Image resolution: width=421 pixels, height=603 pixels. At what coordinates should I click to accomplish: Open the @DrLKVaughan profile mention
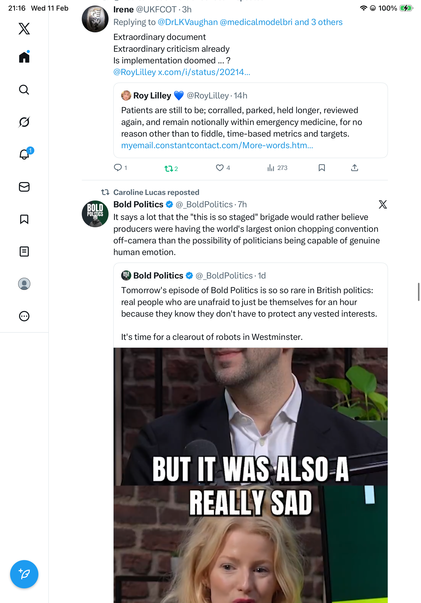point(188,22)
